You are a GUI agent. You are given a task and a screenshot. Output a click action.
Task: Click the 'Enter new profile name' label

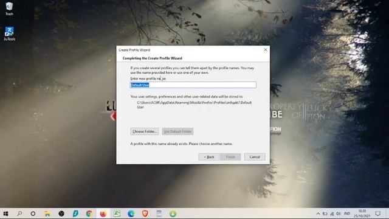(x=148, y=78)
